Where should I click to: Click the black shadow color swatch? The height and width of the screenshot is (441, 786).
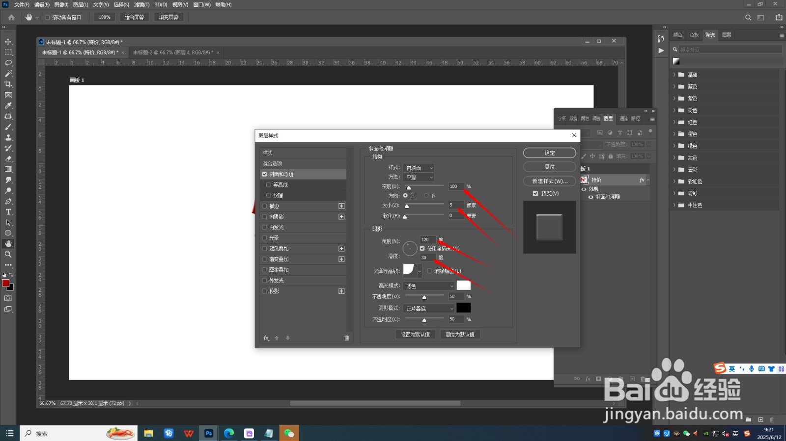(464, 308)
